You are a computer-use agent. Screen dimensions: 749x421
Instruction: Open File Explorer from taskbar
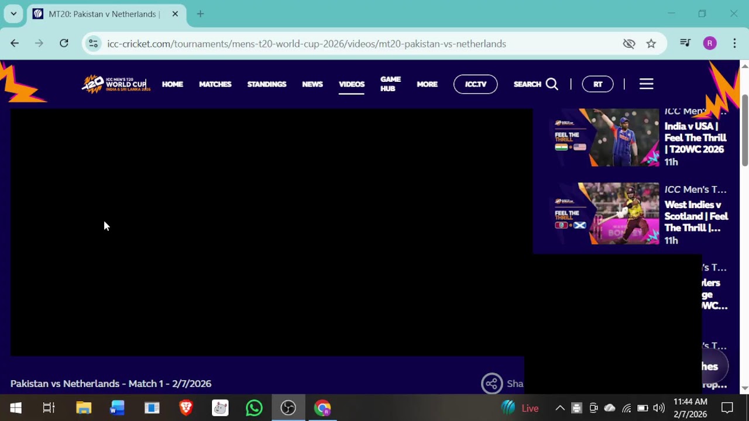tap(84, 408)
